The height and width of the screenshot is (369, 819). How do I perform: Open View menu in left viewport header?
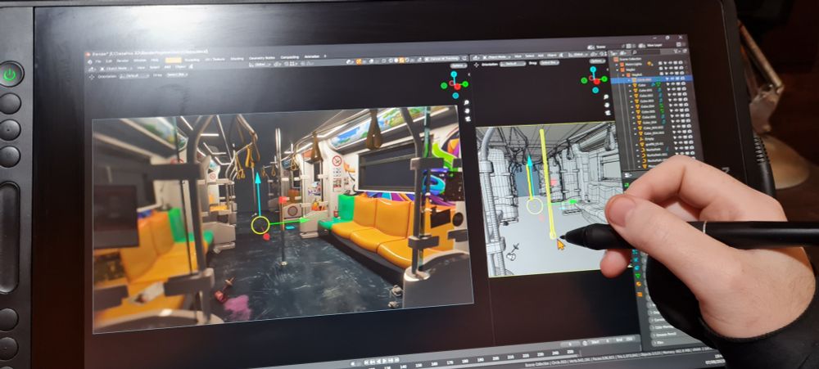pyautogui.click(x=141, y=68)
